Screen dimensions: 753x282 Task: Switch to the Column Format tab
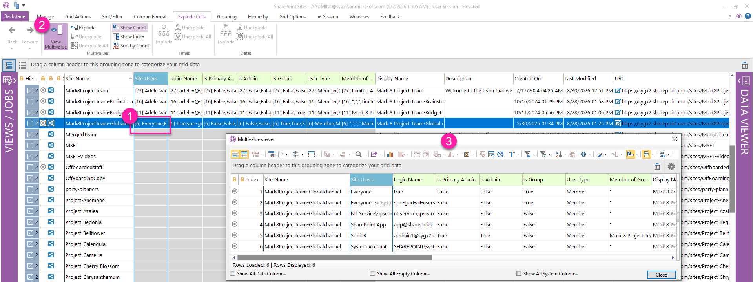150,17
